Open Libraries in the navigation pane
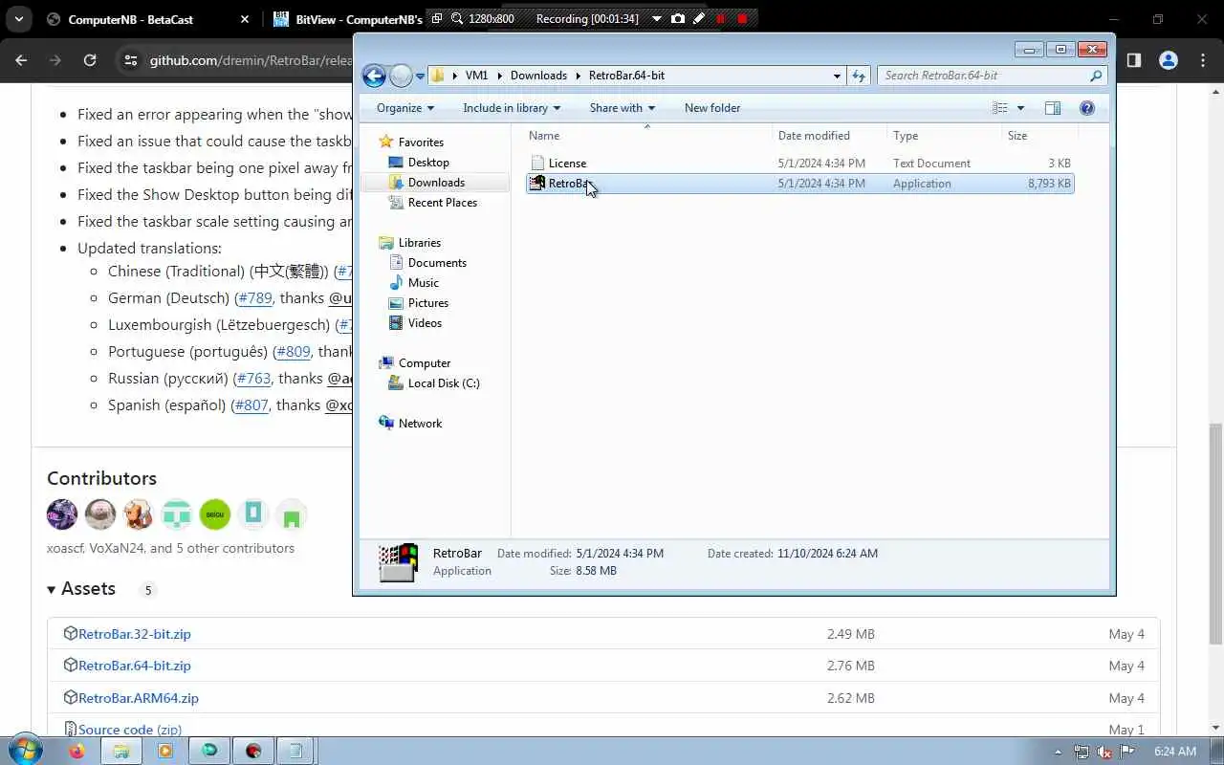Viewport: 1224px width, 765px height. coord(419,243)
